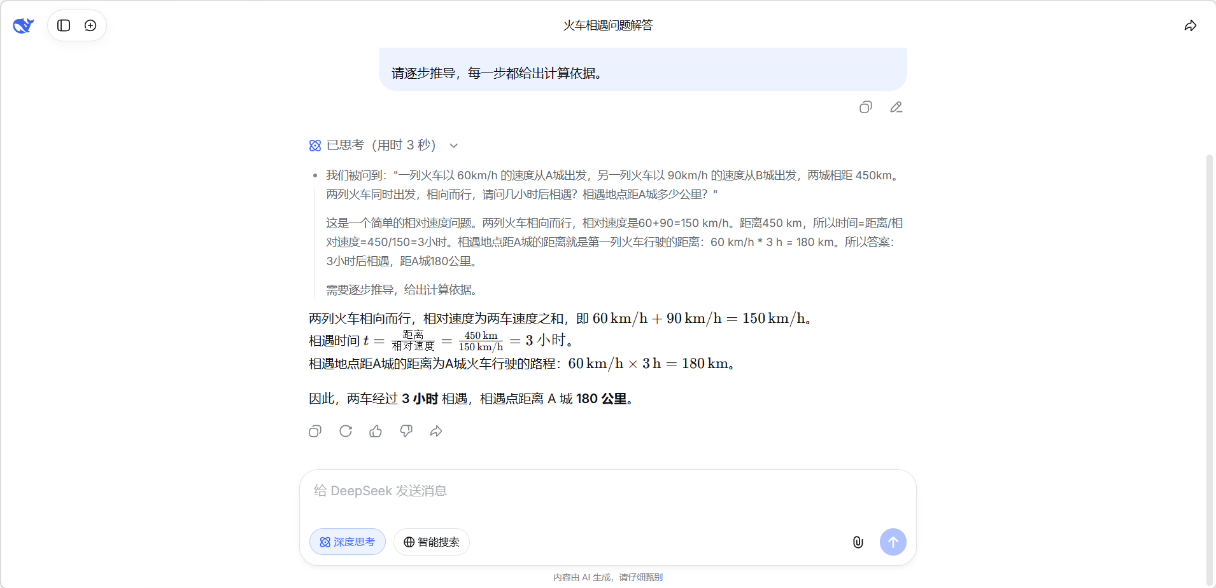Copy the AI response below the answer
This screenshot has width=1216, height=588.
pyautogui.click(x=315, y=432)
